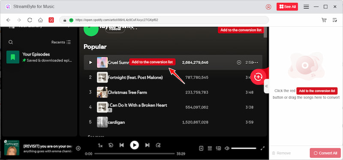Select the cardigan track
The width and height of the screenshot is (343, 160).
(x=116, y=122)
